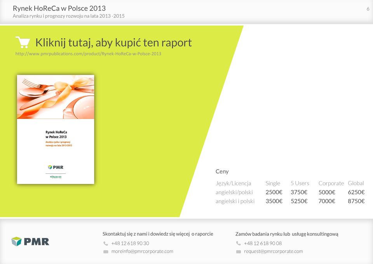Click the shopping cart icon

coord(23,42)
